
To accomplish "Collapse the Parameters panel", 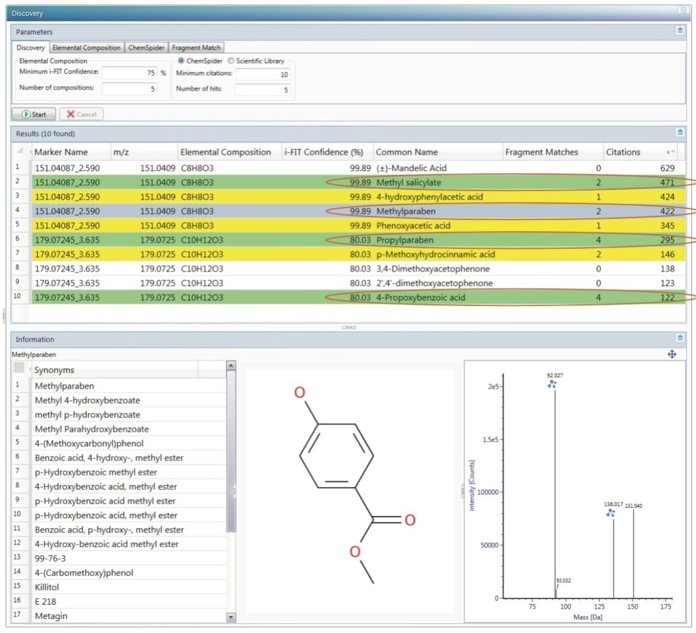I will point(680,31).
